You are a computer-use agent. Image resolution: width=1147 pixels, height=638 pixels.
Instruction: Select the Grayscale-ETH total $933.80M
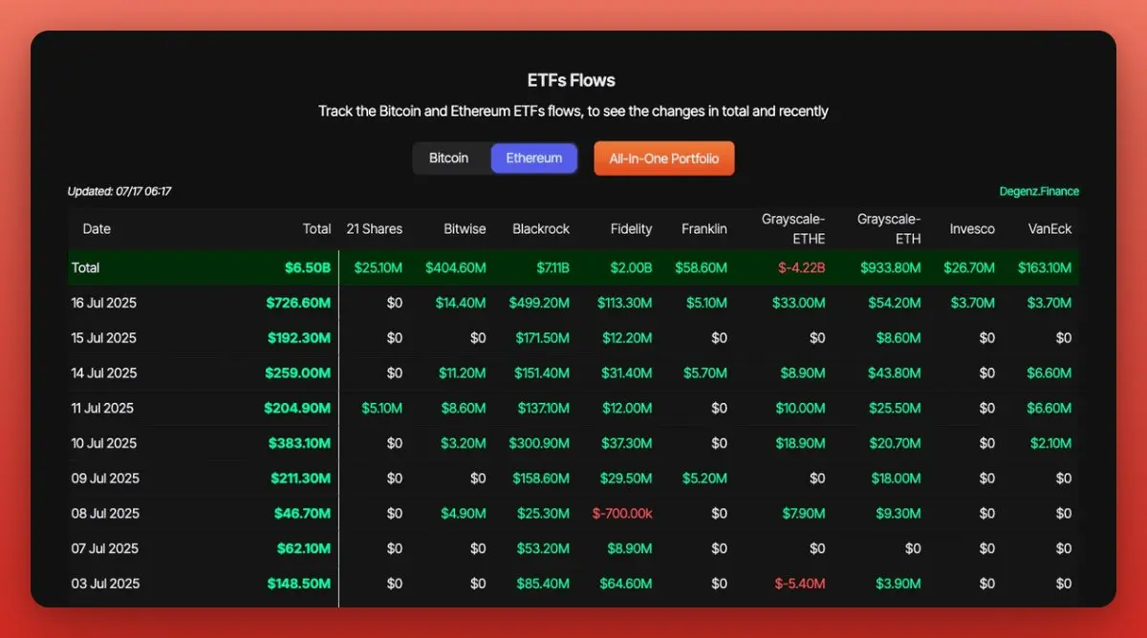891,267
